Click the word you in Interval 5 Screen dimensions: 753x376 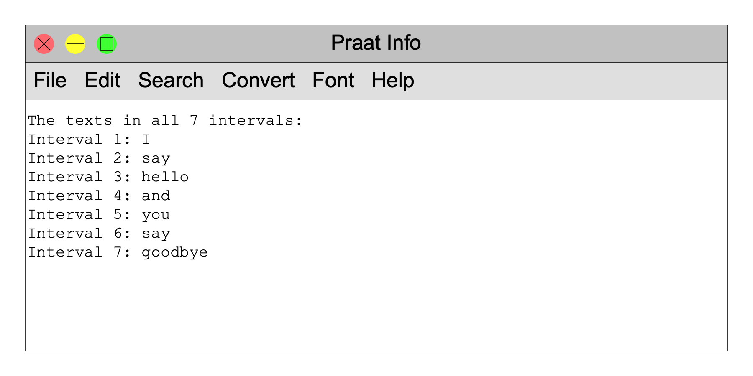pos(156,215)
